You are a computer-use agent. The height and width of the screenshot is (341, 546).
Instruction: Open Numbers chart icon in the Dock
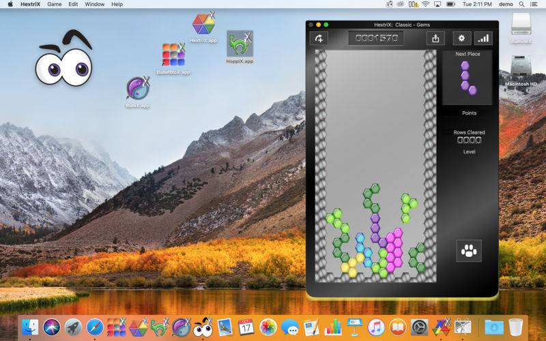click(x=333, y=327)
